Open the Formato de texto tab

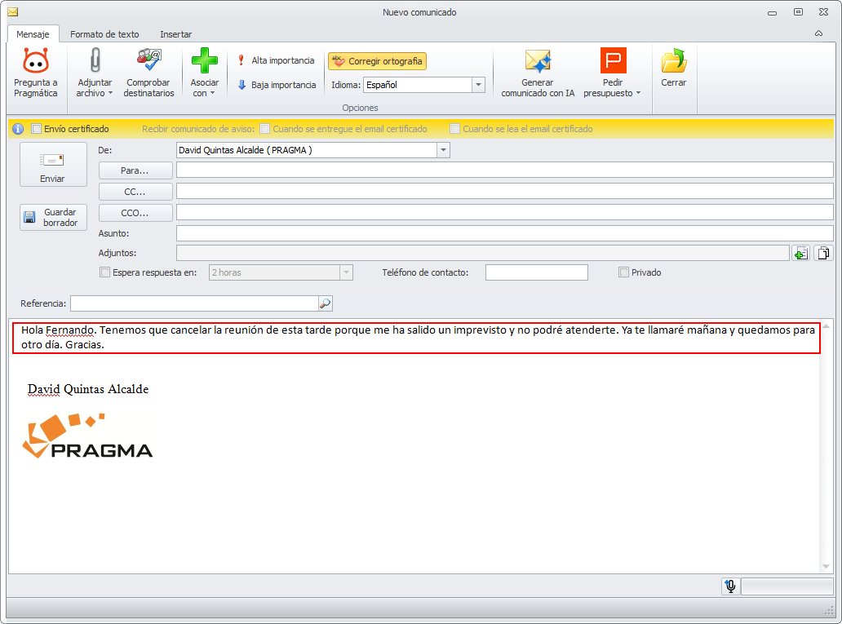click(104, 33)
